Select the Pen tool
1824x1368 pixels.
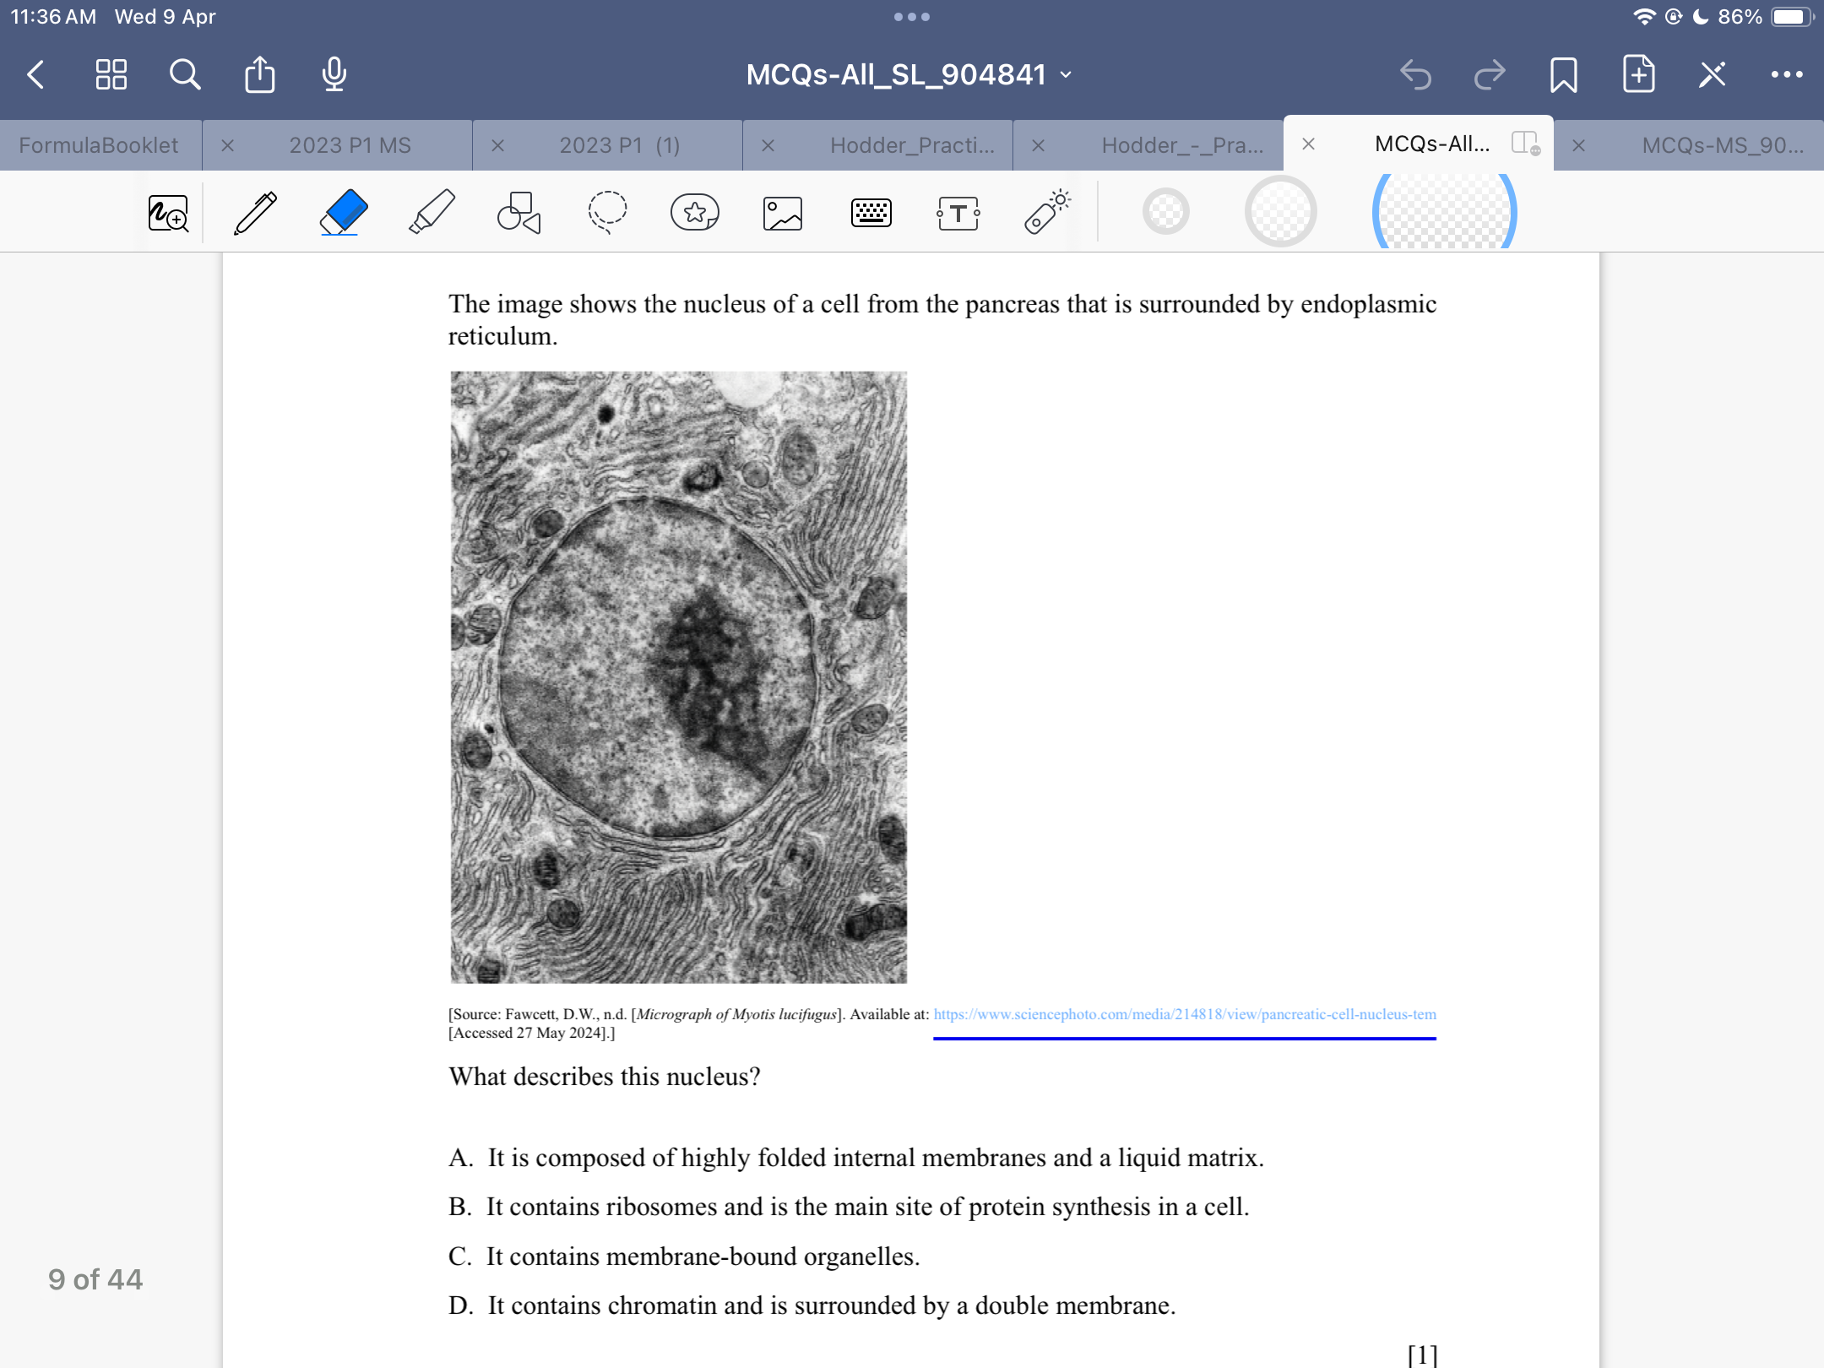[255, 213]
